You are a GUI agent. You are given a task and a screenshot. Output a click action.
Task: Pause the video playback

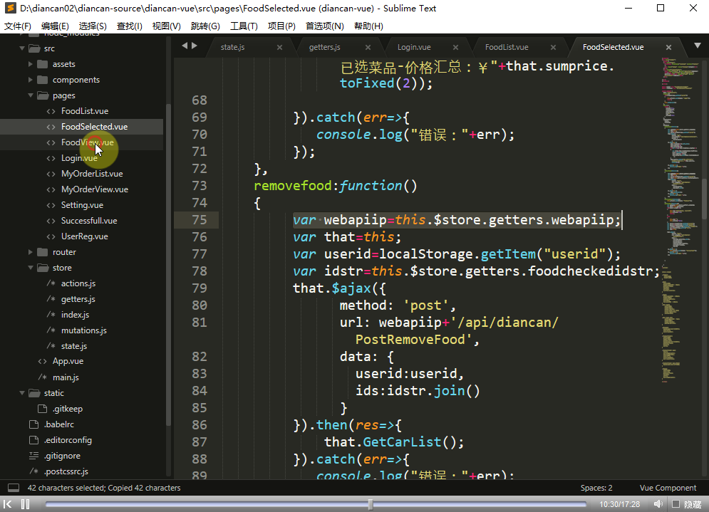(x=26, y=504)
